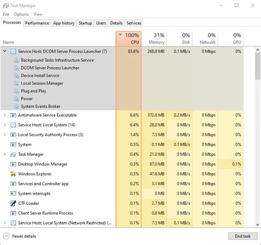Viewport: 261px width, 245px height.
Task: Select the Desktop Window Manager row
Action: (122, 164)
